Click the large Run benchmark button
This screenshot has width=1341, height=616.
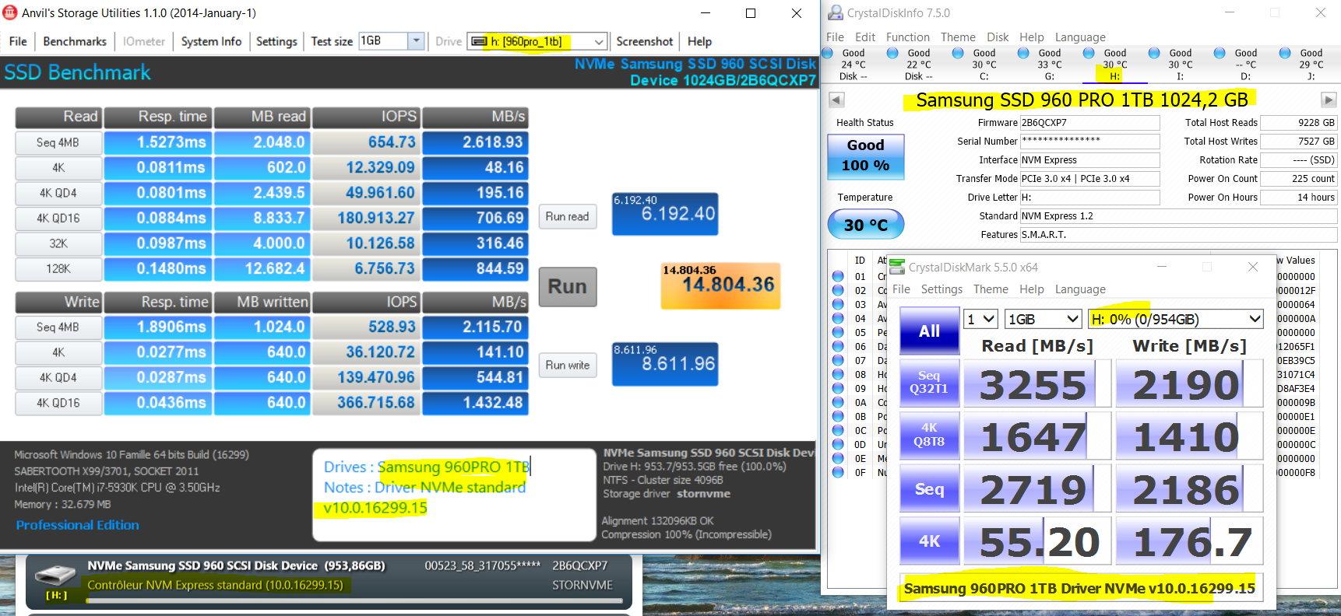pyautogui.click(x=568, y=286)
